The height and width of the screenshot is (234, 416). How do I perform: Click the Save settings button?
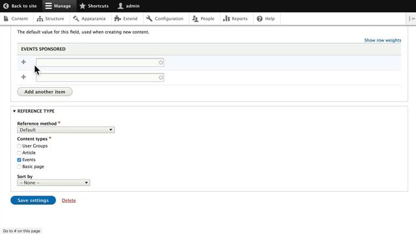click(x=33, y=200)
